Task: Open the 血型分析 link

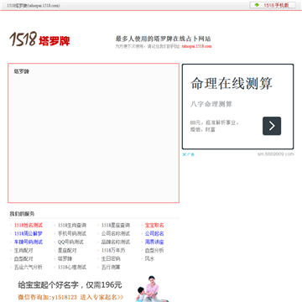Action: 154,250
